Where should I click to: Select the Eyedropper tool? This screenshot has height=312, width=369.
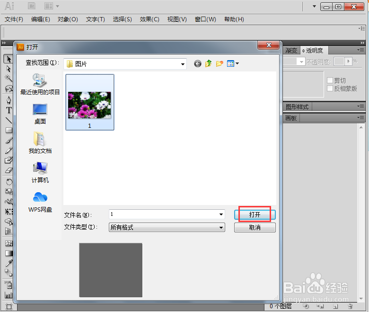(x=9, y=263)
